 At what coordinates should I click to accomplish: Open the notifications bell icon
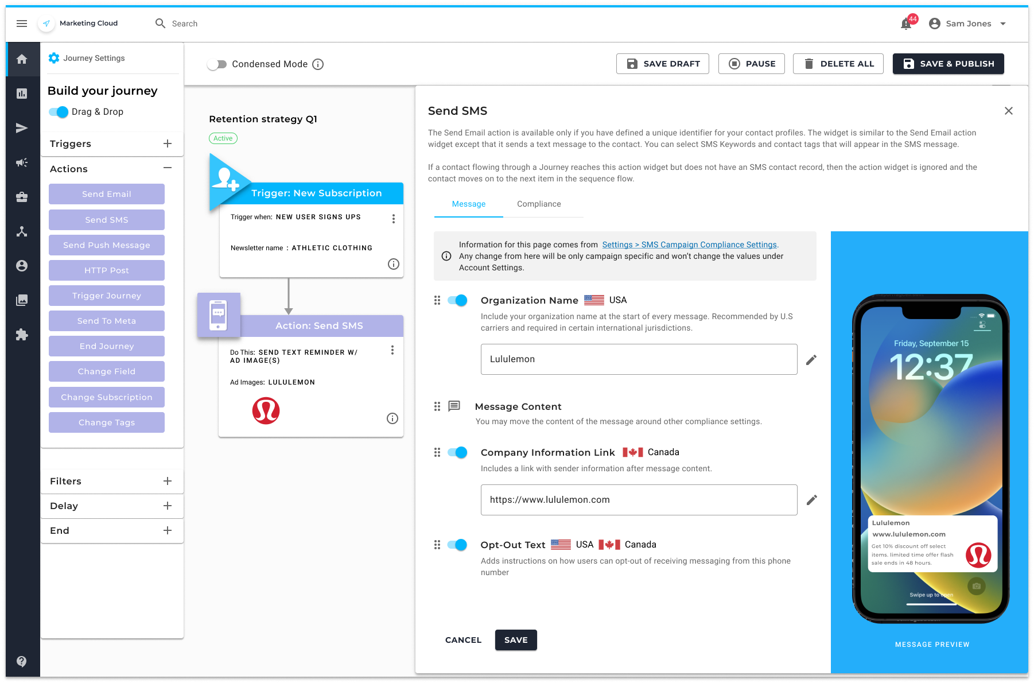[x=906, y=24]
